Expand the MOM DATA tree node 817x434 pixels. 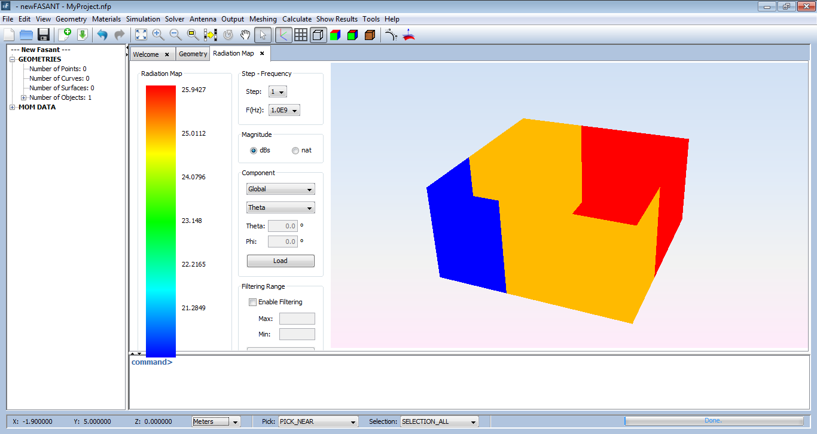[x=13, y=108]
